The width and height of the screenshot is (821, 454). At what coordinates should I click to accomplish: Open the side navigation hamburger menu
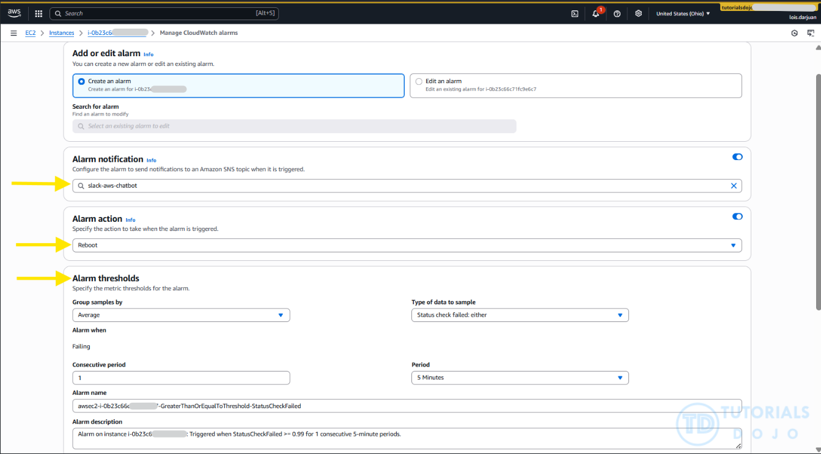pos(13,33)
